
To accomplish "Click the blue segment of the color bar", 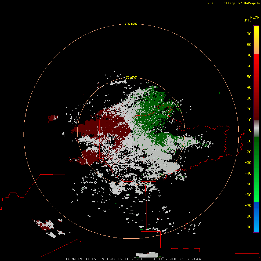I will 256,217.
